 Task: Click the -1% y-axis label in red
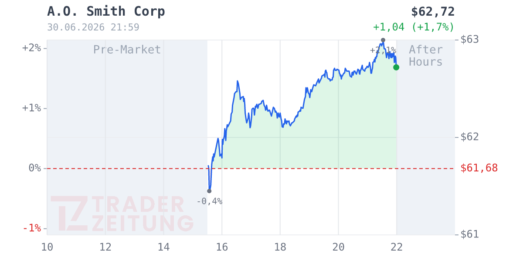(32, 228)
